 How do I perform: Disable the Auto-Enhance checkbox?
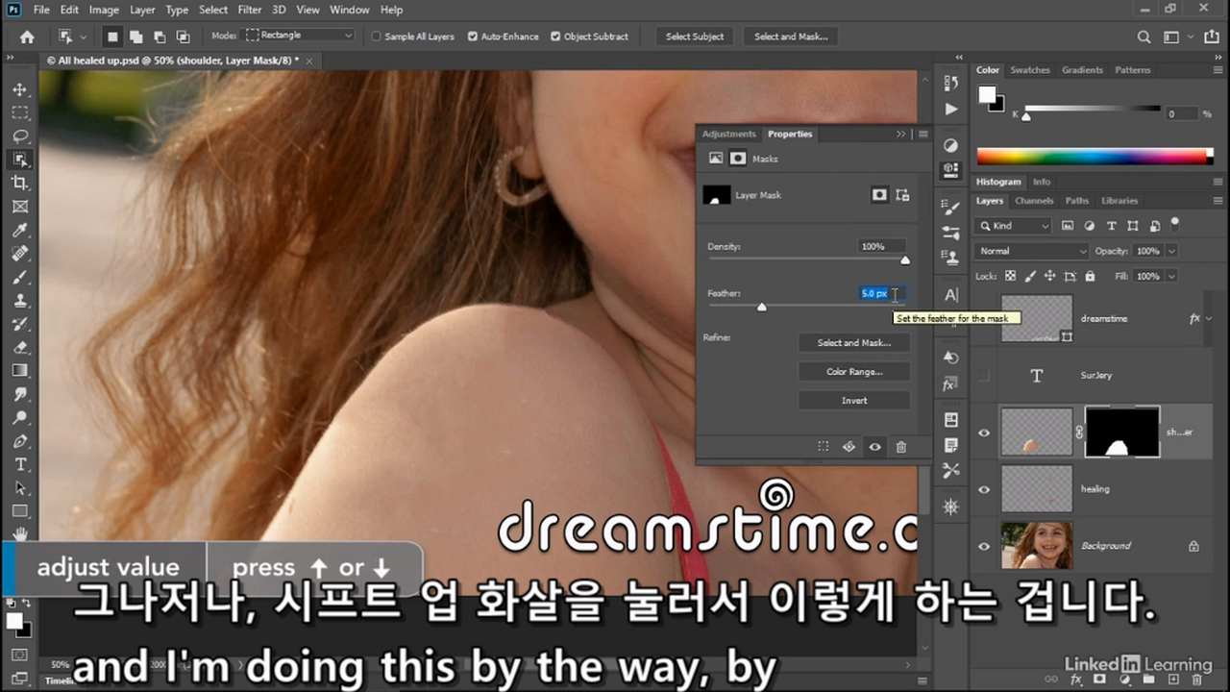[473, 37]
